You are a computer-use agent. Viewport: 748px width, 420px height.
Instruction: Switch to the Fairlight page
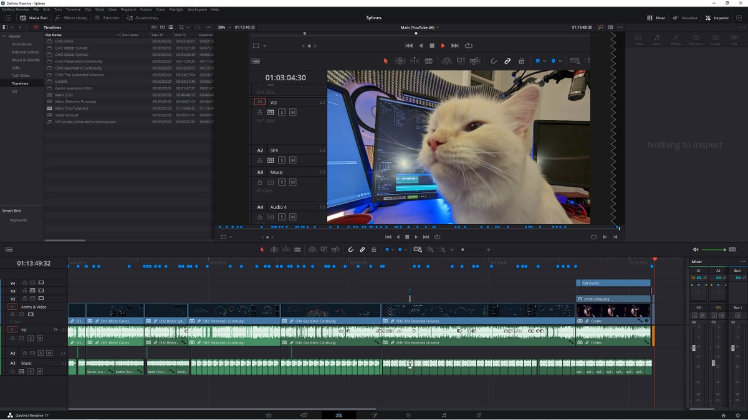coord(444,414)
